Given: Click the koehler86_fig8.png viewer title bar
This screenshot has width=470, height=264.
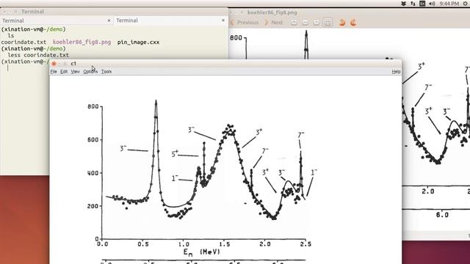Looking at the screenshot, I should click(x=350, y=12).
